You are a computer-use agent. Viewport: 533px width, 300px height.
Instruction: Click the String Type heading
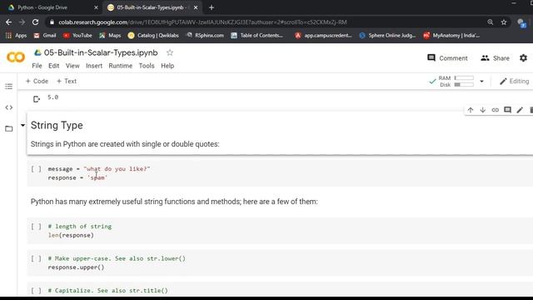(x=57, y=125)
